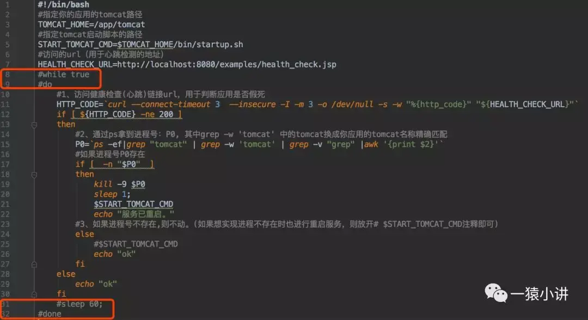Viewport: 588px width, 320px height.
Task: Click the fold end marker at line 30
Action: click(34, 294)
